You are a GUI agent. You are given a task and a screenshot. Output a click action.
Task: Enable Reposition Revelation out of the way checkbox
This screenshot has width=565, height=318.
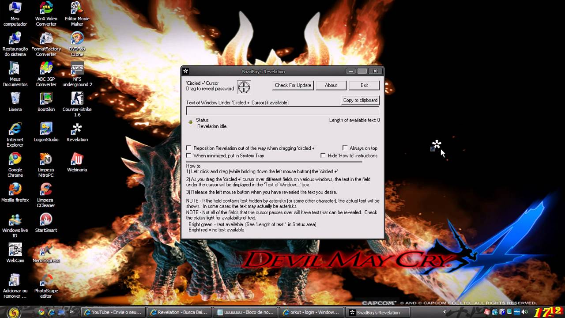point(189,148)
